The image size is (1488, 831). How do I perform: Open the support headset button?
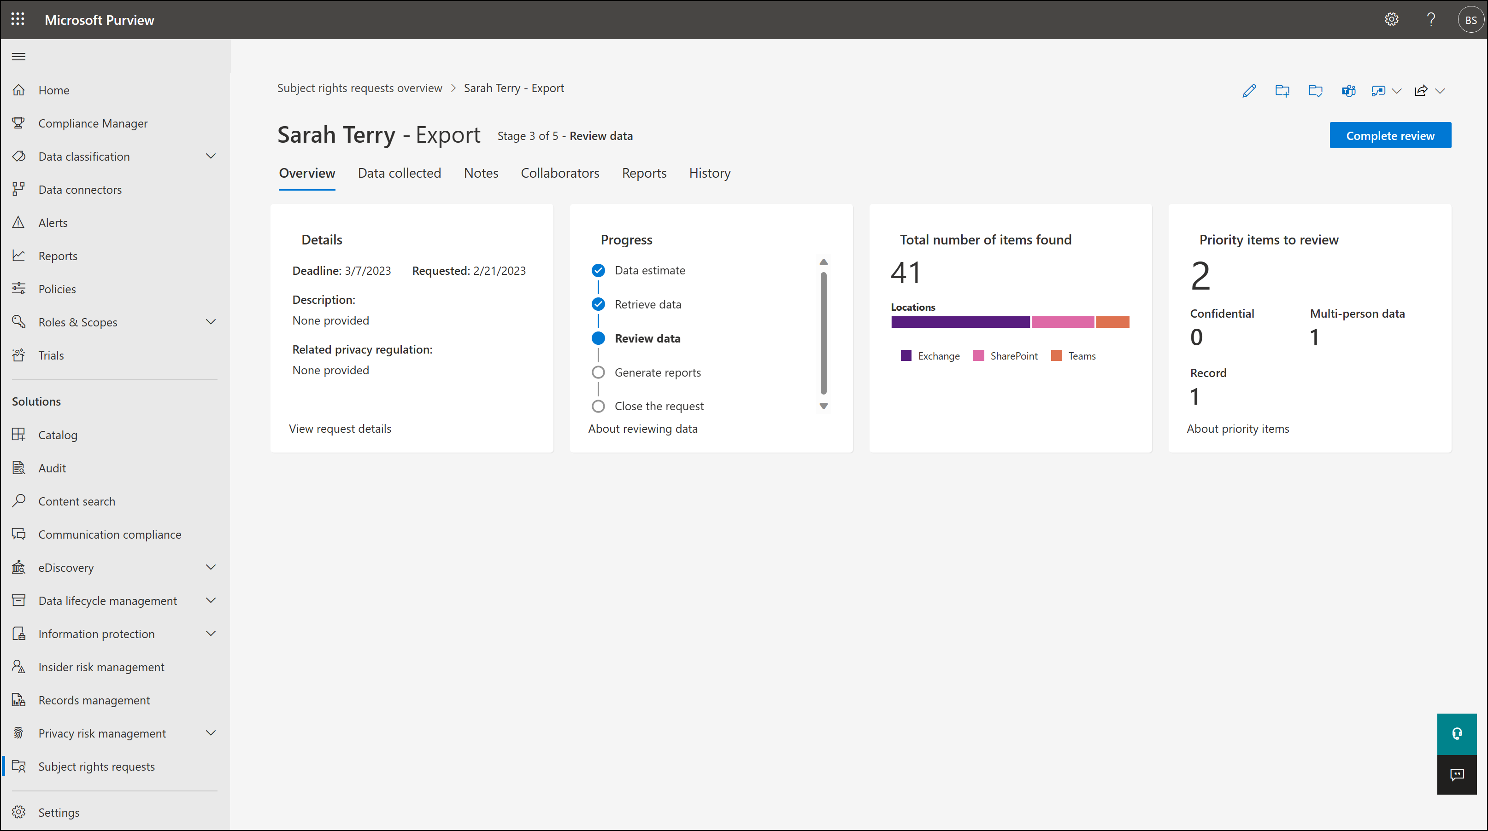point(1457,734)
